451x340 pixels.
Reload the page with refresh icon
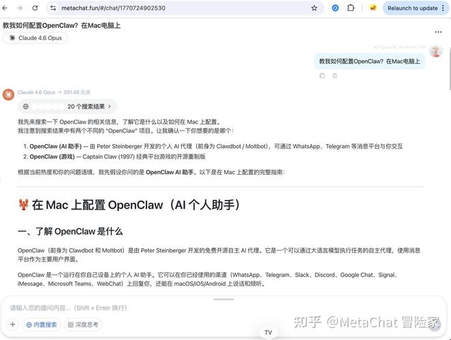[35, 8]
